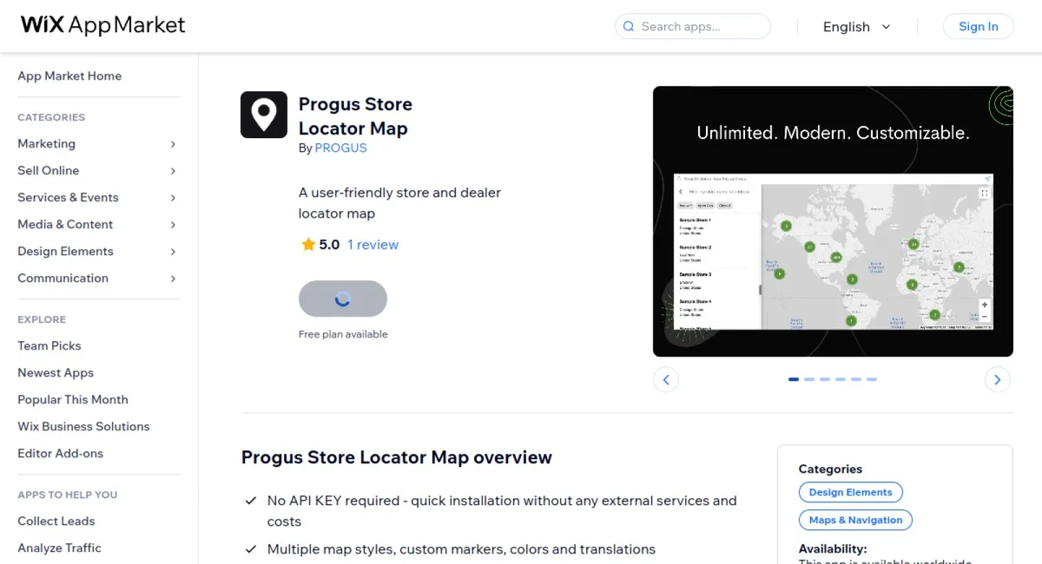The height and width of the screenshot is (564, 1042).
Task: Go to next screenshot arrow
Action: [x=998, y=379]
